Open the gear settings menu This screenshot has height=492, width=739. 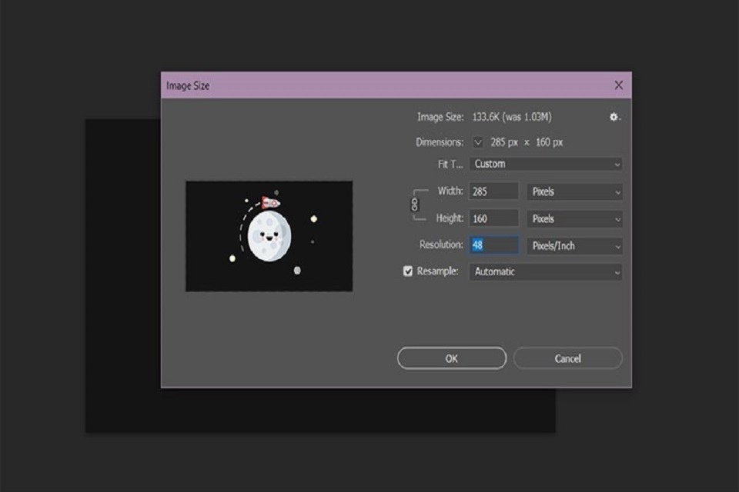[614, 117]
